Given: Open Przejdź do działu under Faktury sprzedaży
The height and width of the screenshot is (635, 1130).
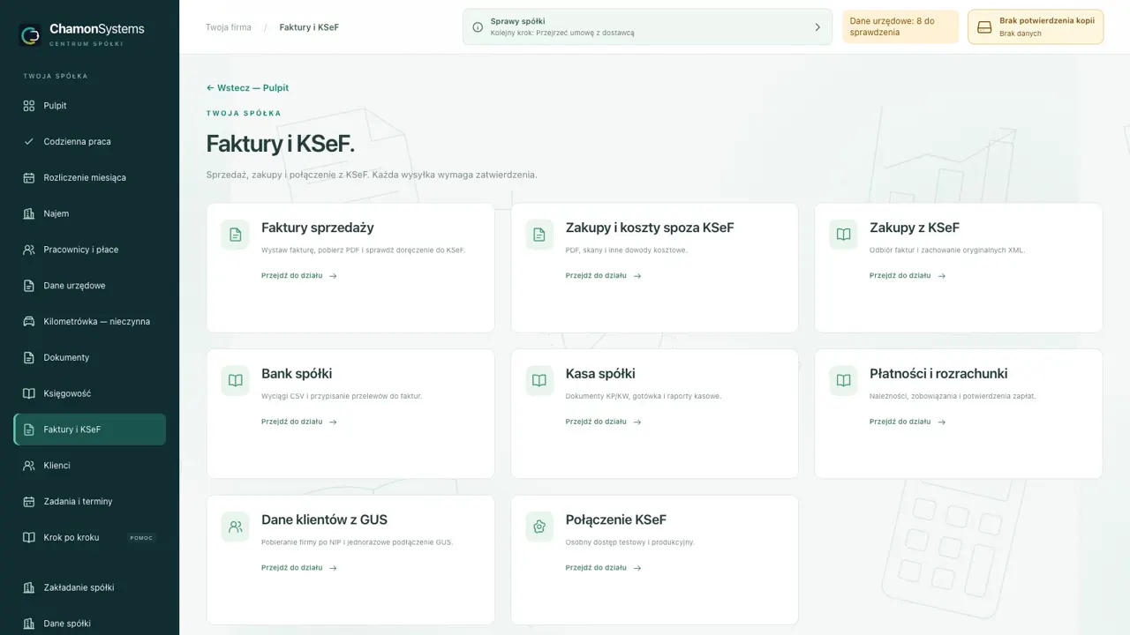Looking at the screenshot, I should [299, 276].
